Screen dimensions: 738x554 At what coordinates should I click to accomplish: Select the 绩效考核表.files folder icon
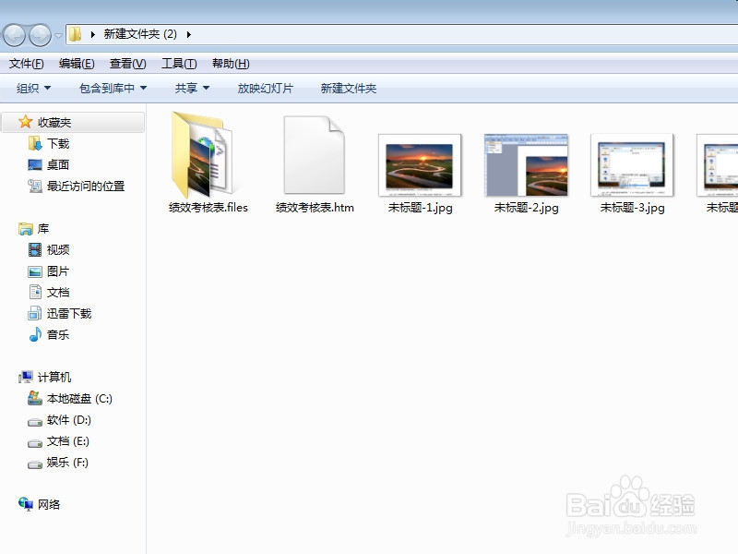pyautogui.click(x=203, y=154)
